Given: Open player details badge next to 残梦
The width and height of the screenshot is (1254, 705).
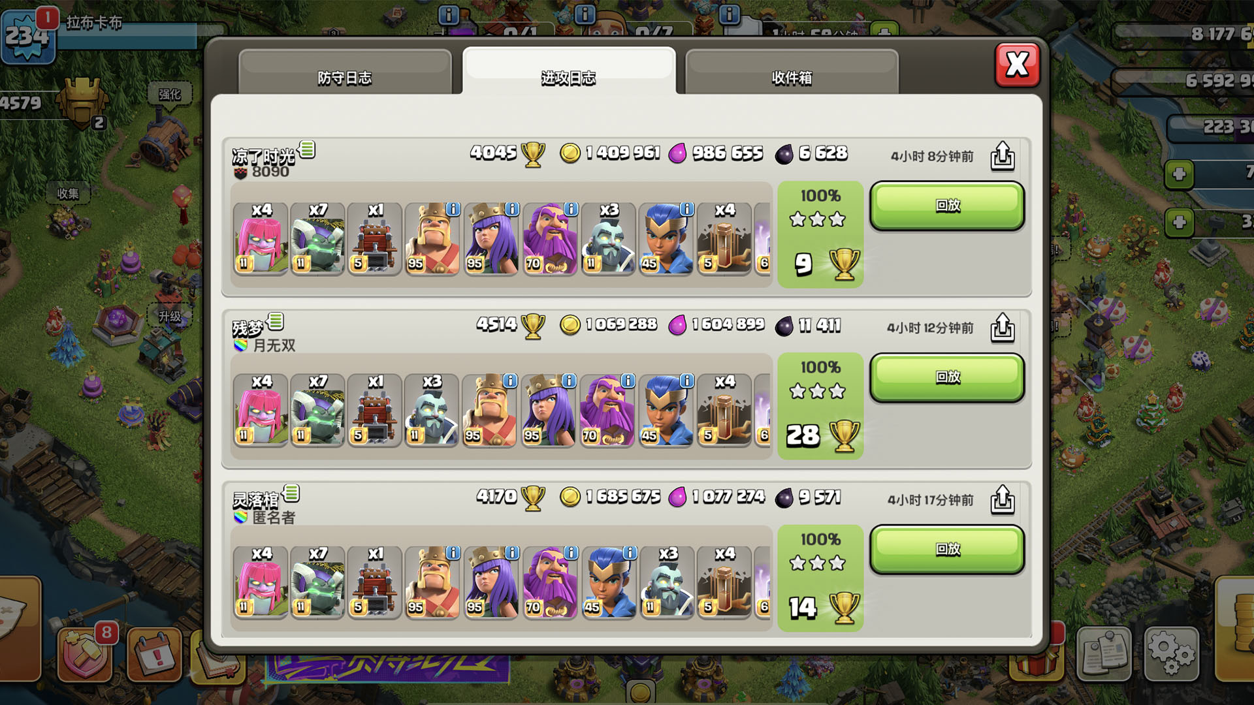Looking at the screenshot, I should (276, 321).
